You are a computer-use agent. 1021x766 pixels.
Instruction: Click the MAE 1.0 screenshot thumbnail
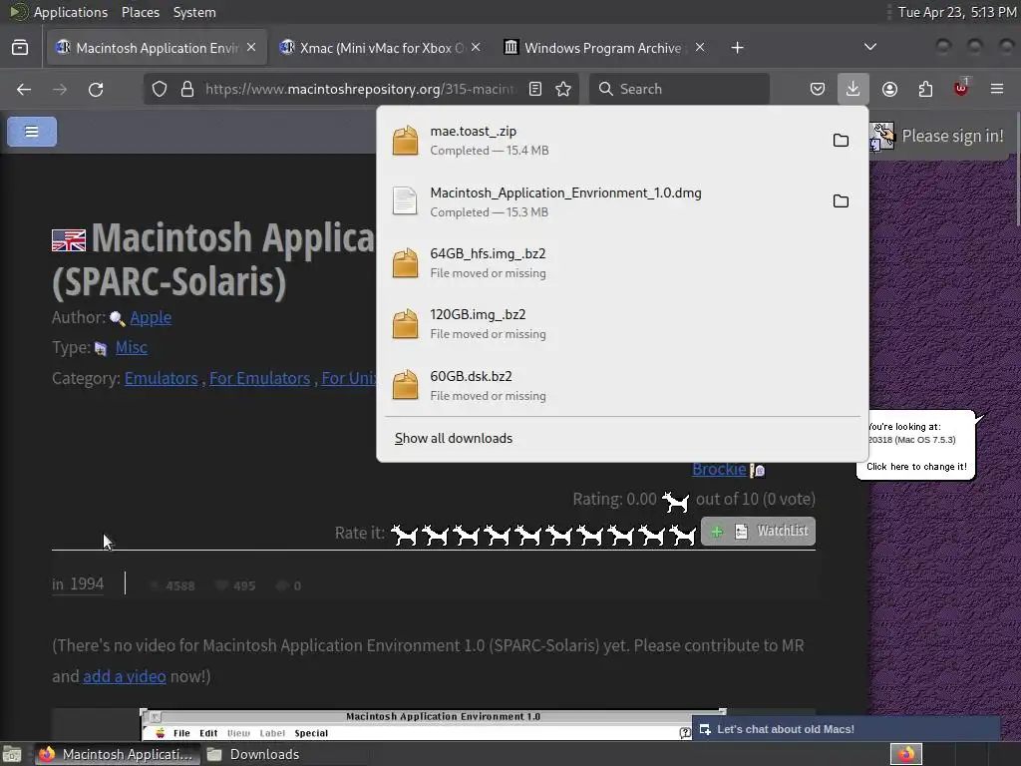434,724
